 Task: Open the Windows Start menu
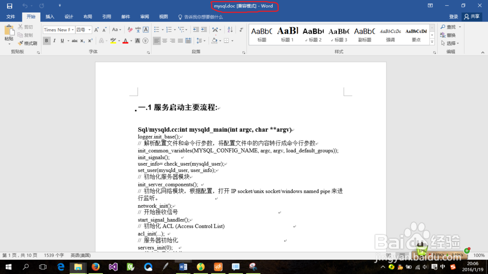[x=8, y=267]
